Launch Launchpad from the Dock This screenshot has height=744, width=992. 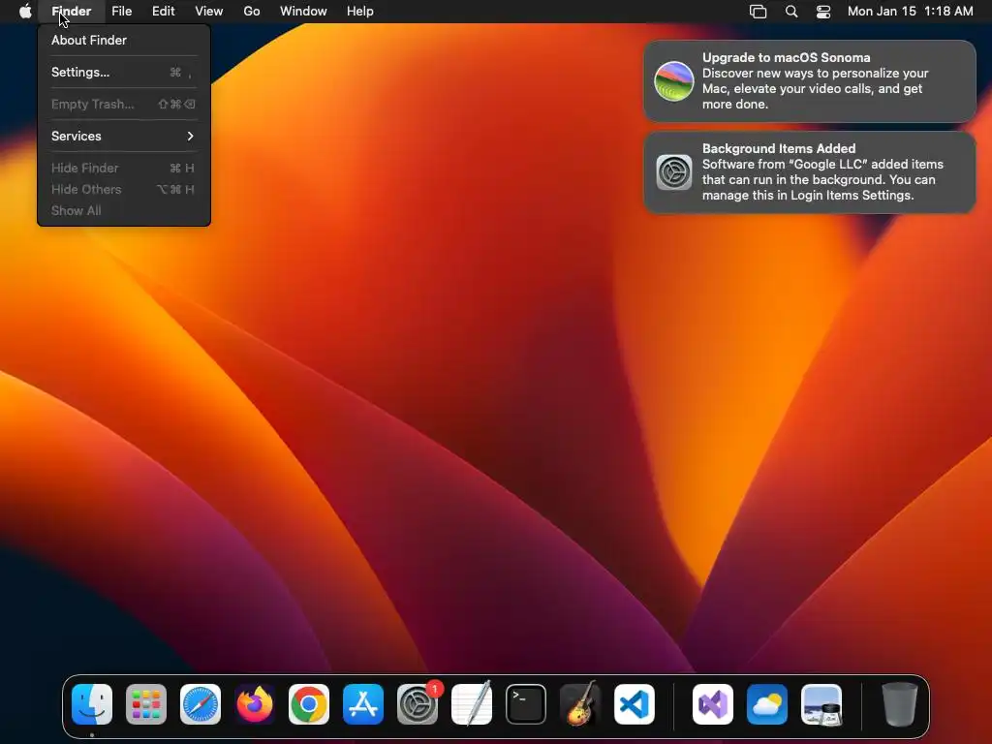coord(146,704)
